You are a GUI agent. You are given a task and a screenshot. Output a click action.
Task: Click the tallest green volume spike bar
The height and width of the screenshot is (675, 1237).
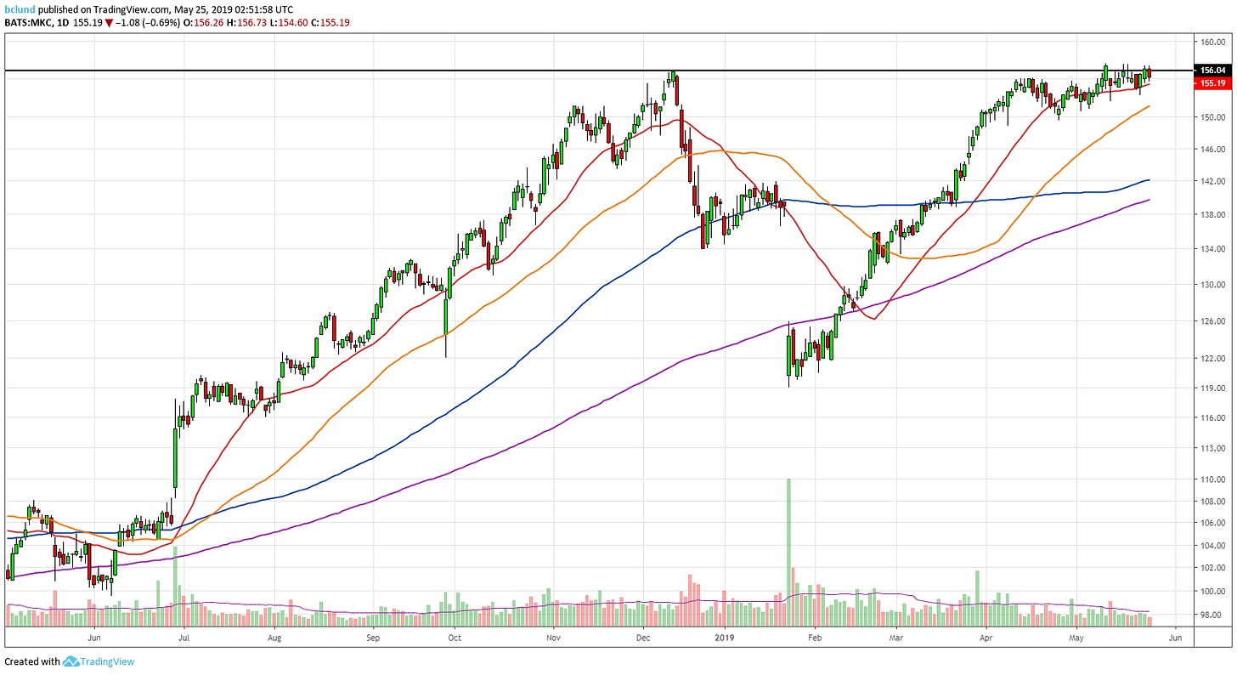(x=788, y=544)
